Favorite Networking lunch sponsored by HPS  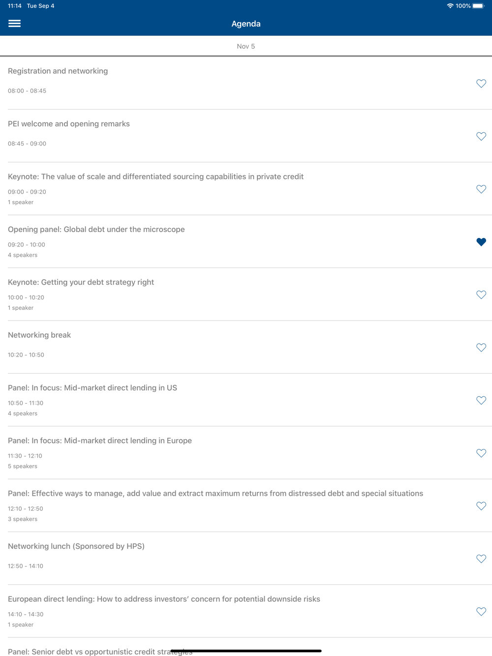click(x=481, y=559)
